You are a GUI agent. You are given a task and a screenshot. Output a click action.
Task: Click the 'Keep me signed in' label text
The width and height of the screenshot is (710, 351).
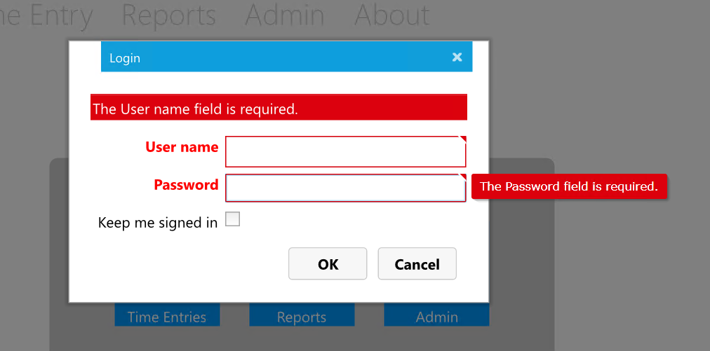158,223
